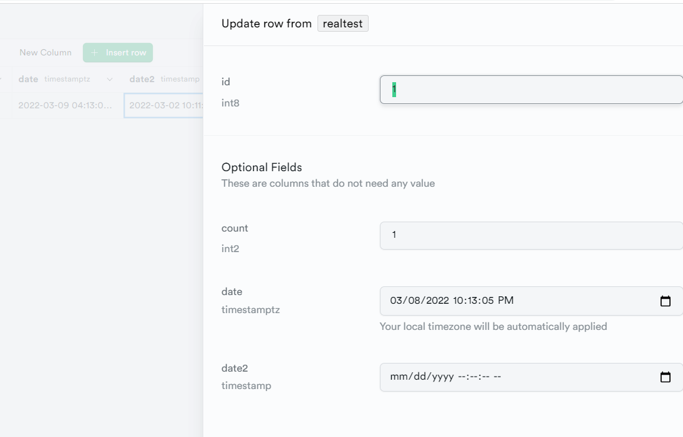Select the yyyy placeholder in the date2 field

[x=442, y=377]
